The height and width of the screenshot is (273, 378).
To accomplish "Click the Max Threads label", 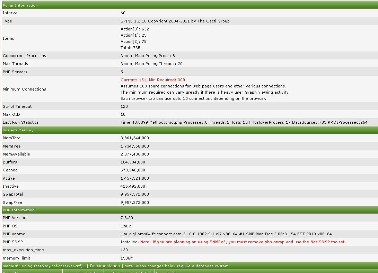I will [x=16, y=64].
